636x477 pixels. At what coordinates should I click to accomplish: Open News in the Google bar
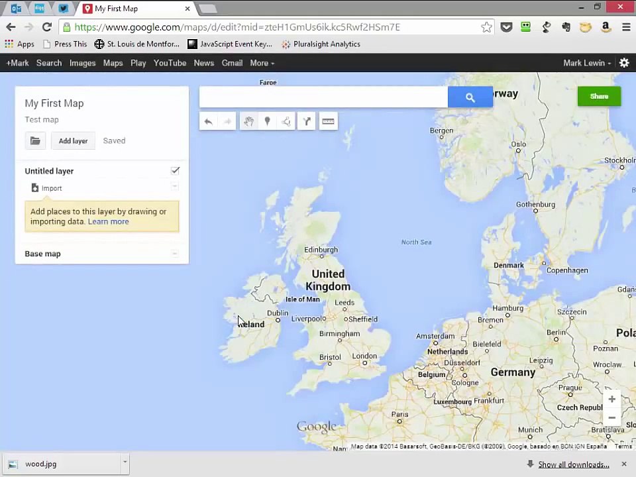pyautogui.click(x=203, y=63)
